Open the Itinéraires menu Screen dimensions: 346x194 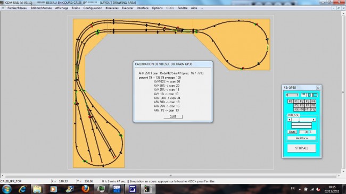point(112,8)
